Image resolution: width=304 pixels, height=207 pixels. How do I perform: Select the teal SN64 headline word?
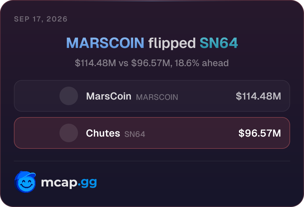click(218, 43)
